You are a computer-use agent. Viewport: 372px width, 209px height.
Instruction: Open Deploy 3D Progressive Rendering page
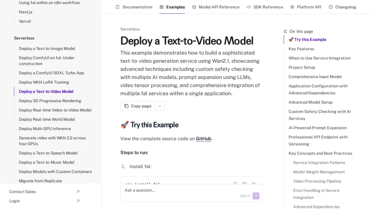50,101
